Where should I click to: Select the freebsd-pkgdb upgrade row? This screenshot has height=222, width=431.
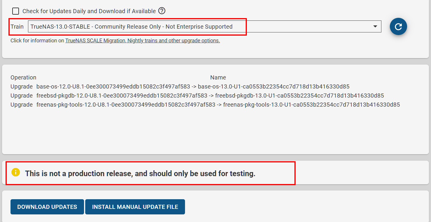click(197, 96)
